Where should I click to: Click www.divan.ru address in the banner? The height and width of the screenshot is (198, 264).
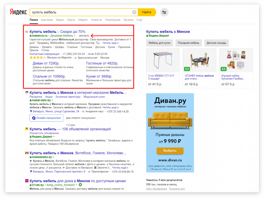[170, 160]
